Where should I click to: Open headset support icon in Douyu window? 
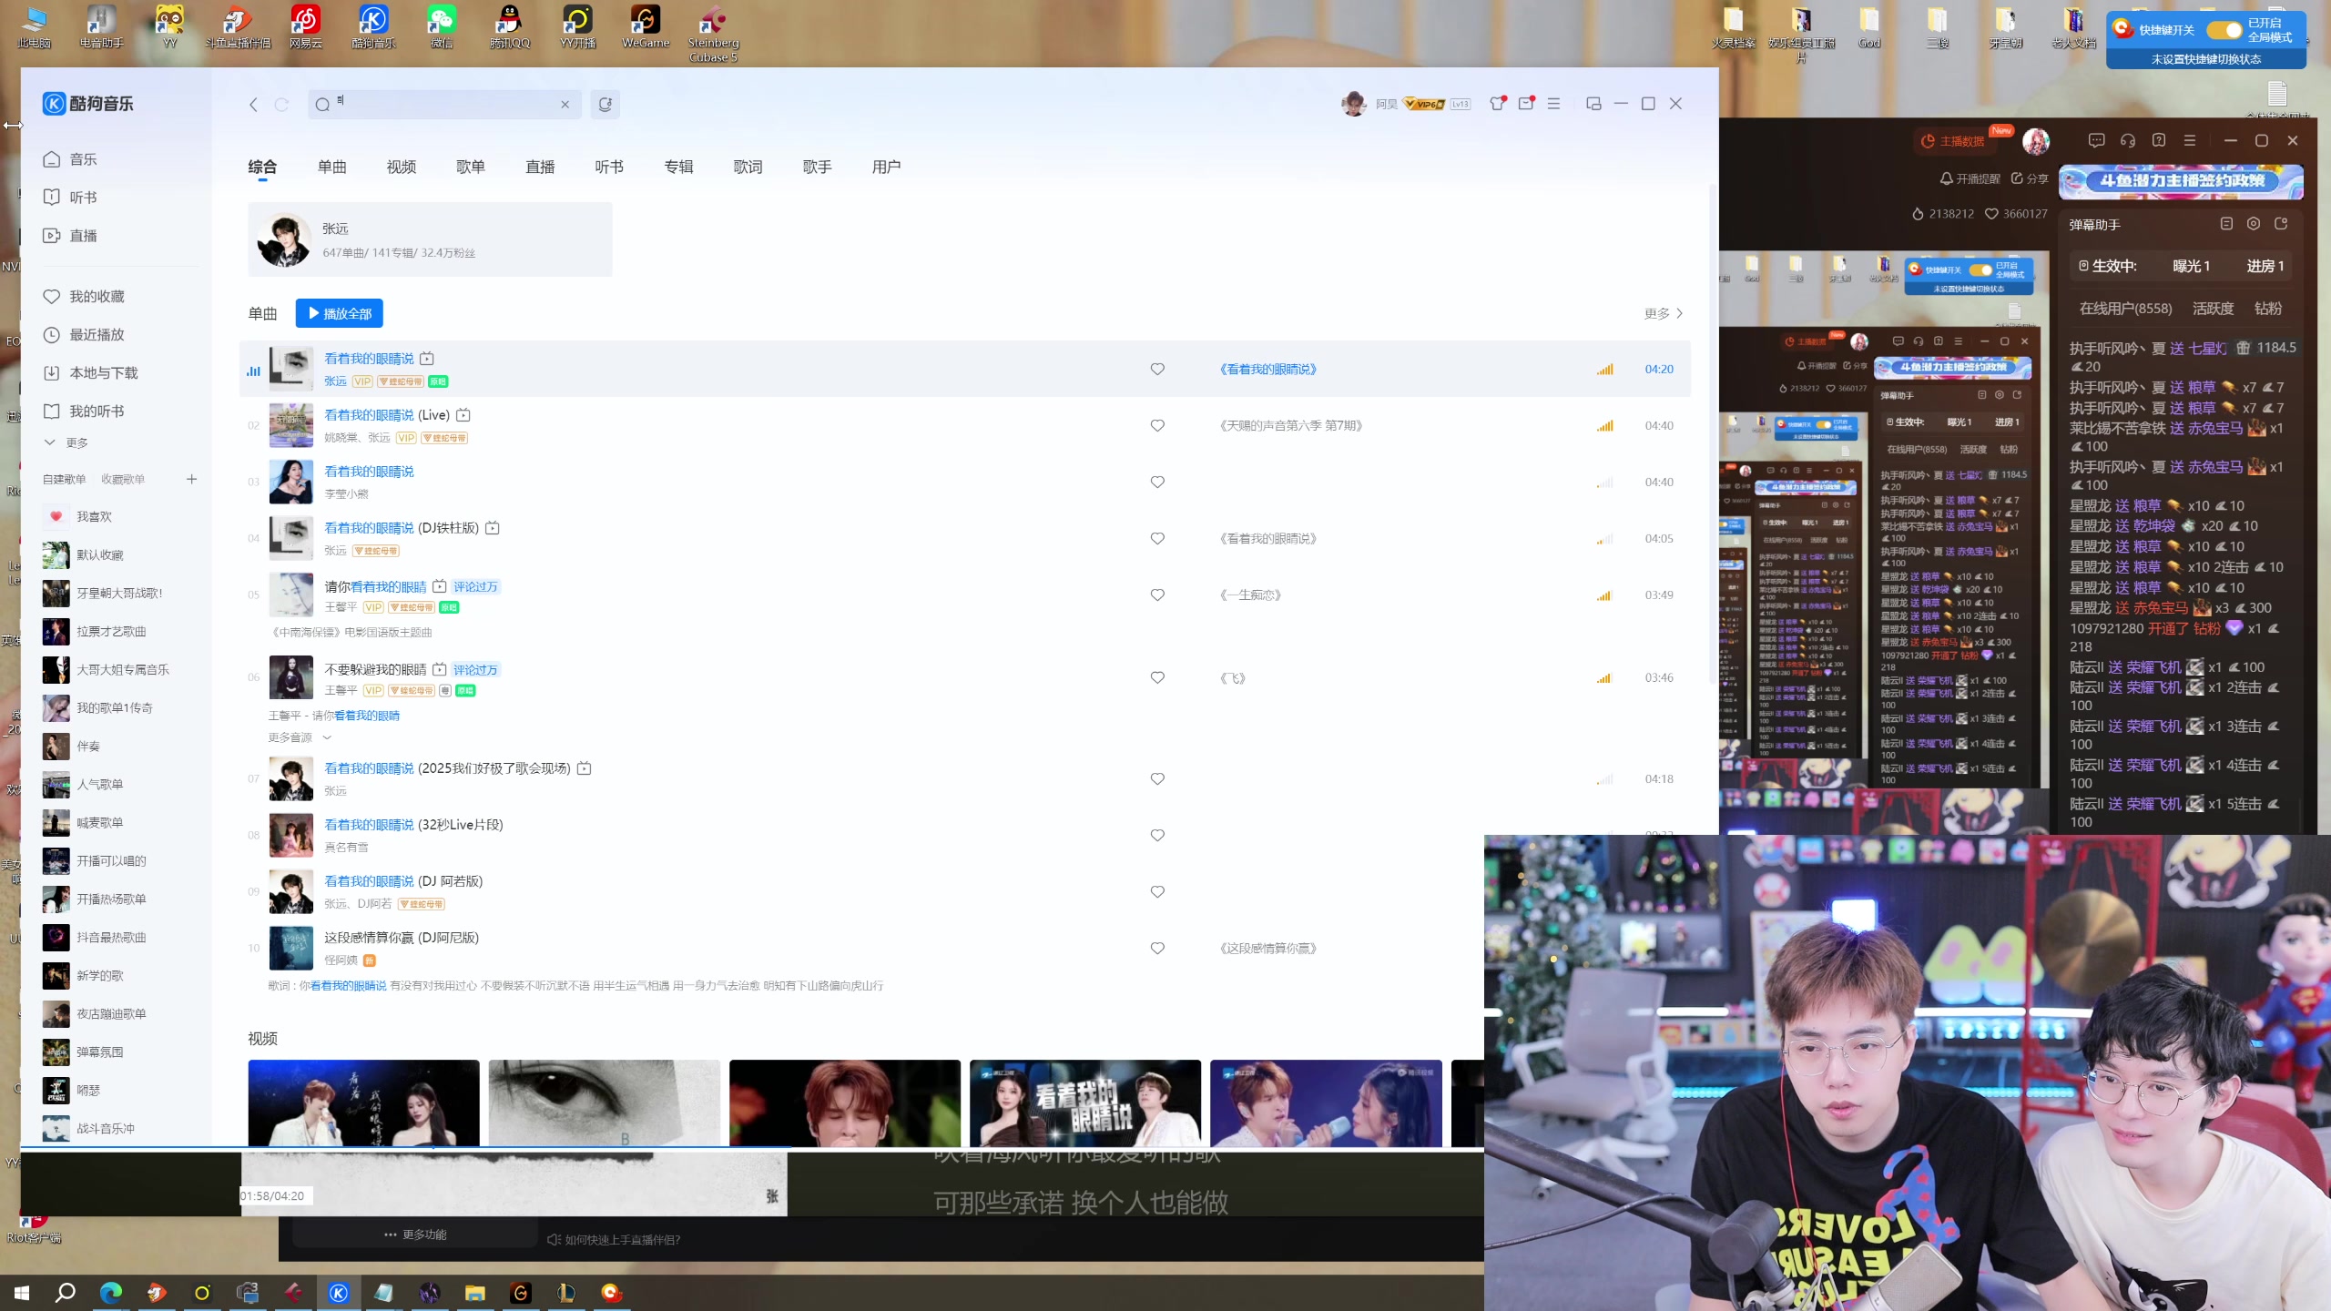(x=2127, y=140)
